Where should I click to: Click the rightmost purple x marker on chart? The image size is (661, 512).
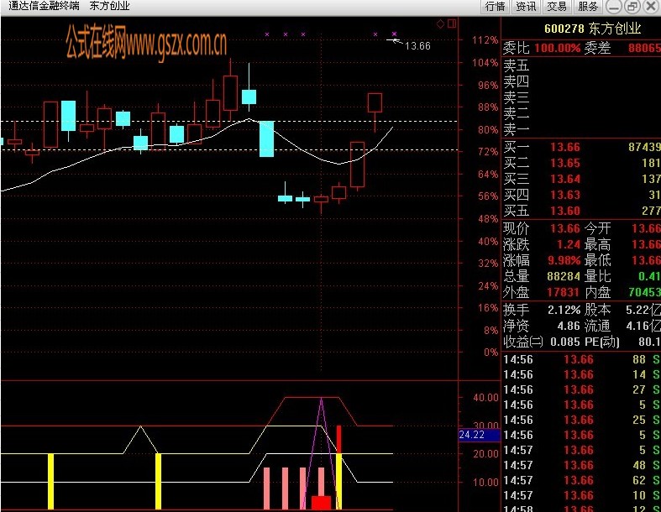coord(394,34)
